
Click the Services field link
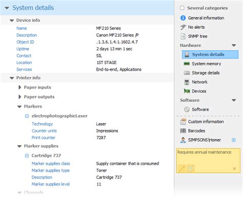(x=24, y=69)
